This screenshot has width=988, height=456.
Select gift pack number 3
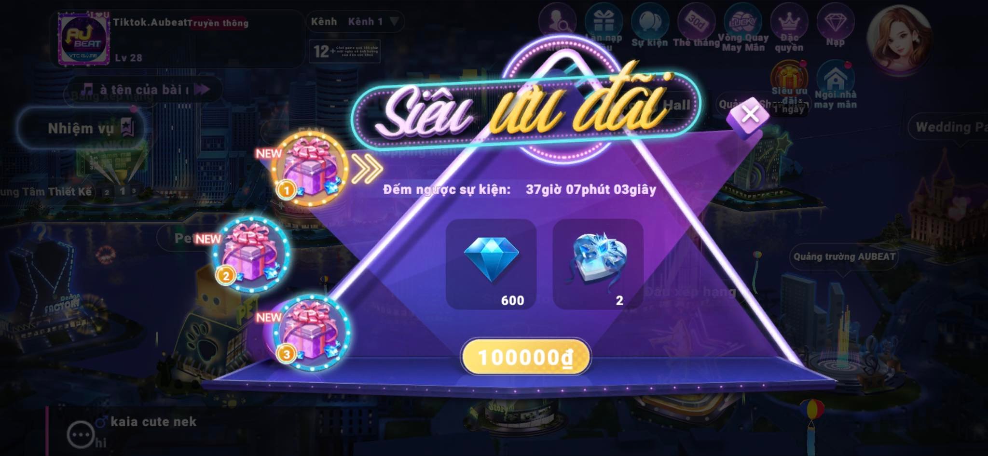pos(312,334)
